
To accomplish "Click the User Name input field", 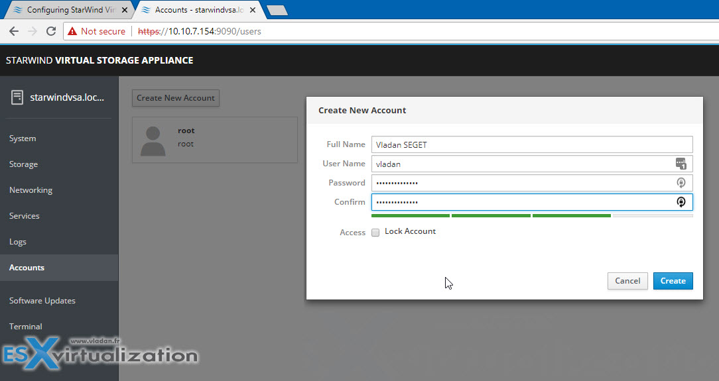I will click(x=532, y=164).
